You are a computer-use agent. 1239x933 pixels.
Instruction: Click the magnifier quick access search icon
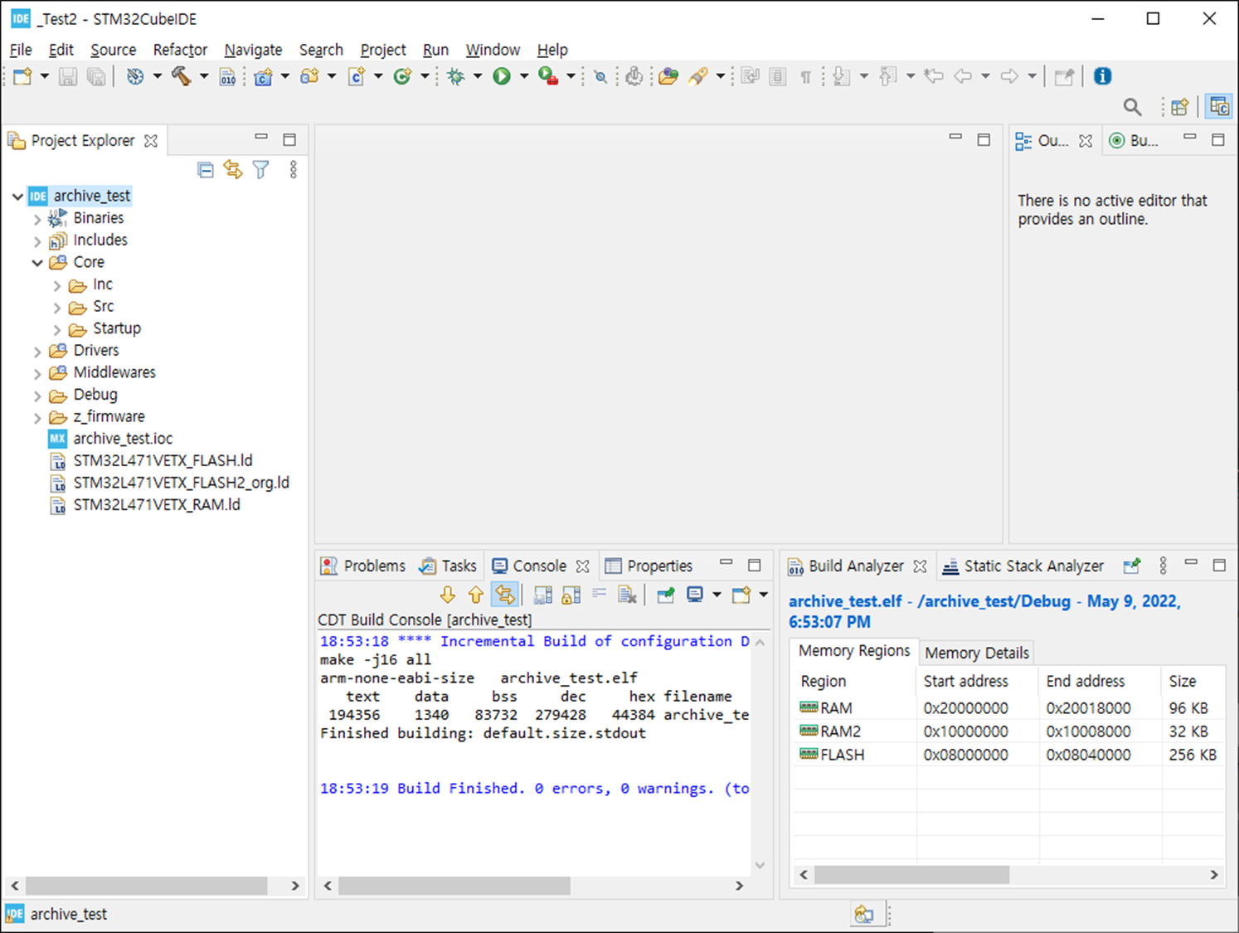pyautogui.click(x=1132, y=107)
